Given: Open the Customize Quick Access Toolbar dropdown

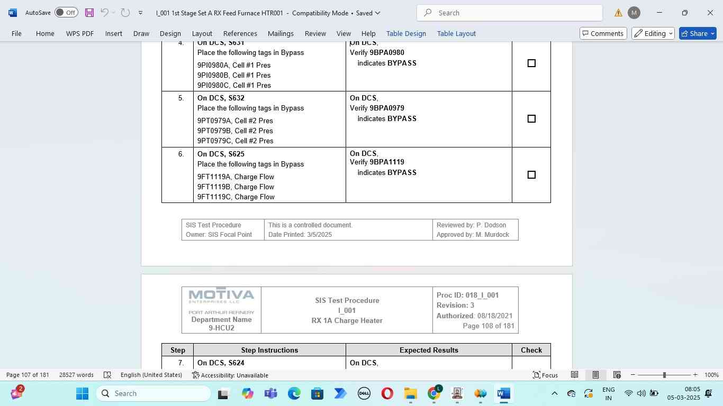Looking at the screenshot, I should click(x=140, y=13).
